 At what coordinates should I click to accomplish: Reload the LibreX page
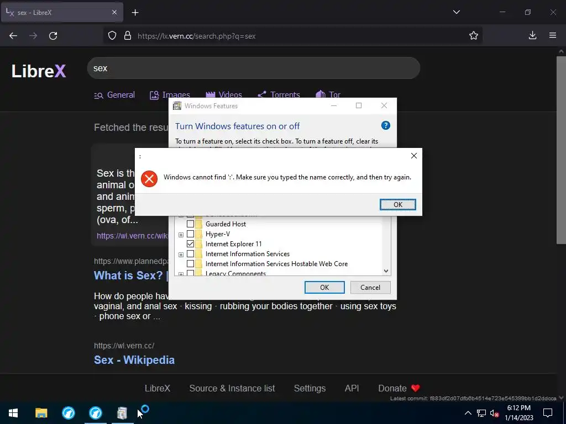coord(53,36)
